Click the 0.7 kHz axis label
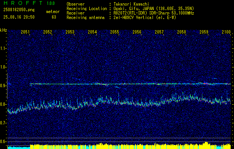The height and width of the screenshot is (149, 234). click(x=3, y=123)
